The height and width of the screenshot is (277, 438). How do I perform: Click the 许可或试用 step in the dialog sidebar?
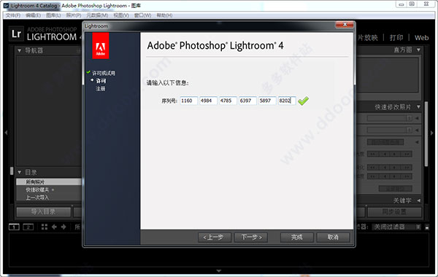point(104,73)
